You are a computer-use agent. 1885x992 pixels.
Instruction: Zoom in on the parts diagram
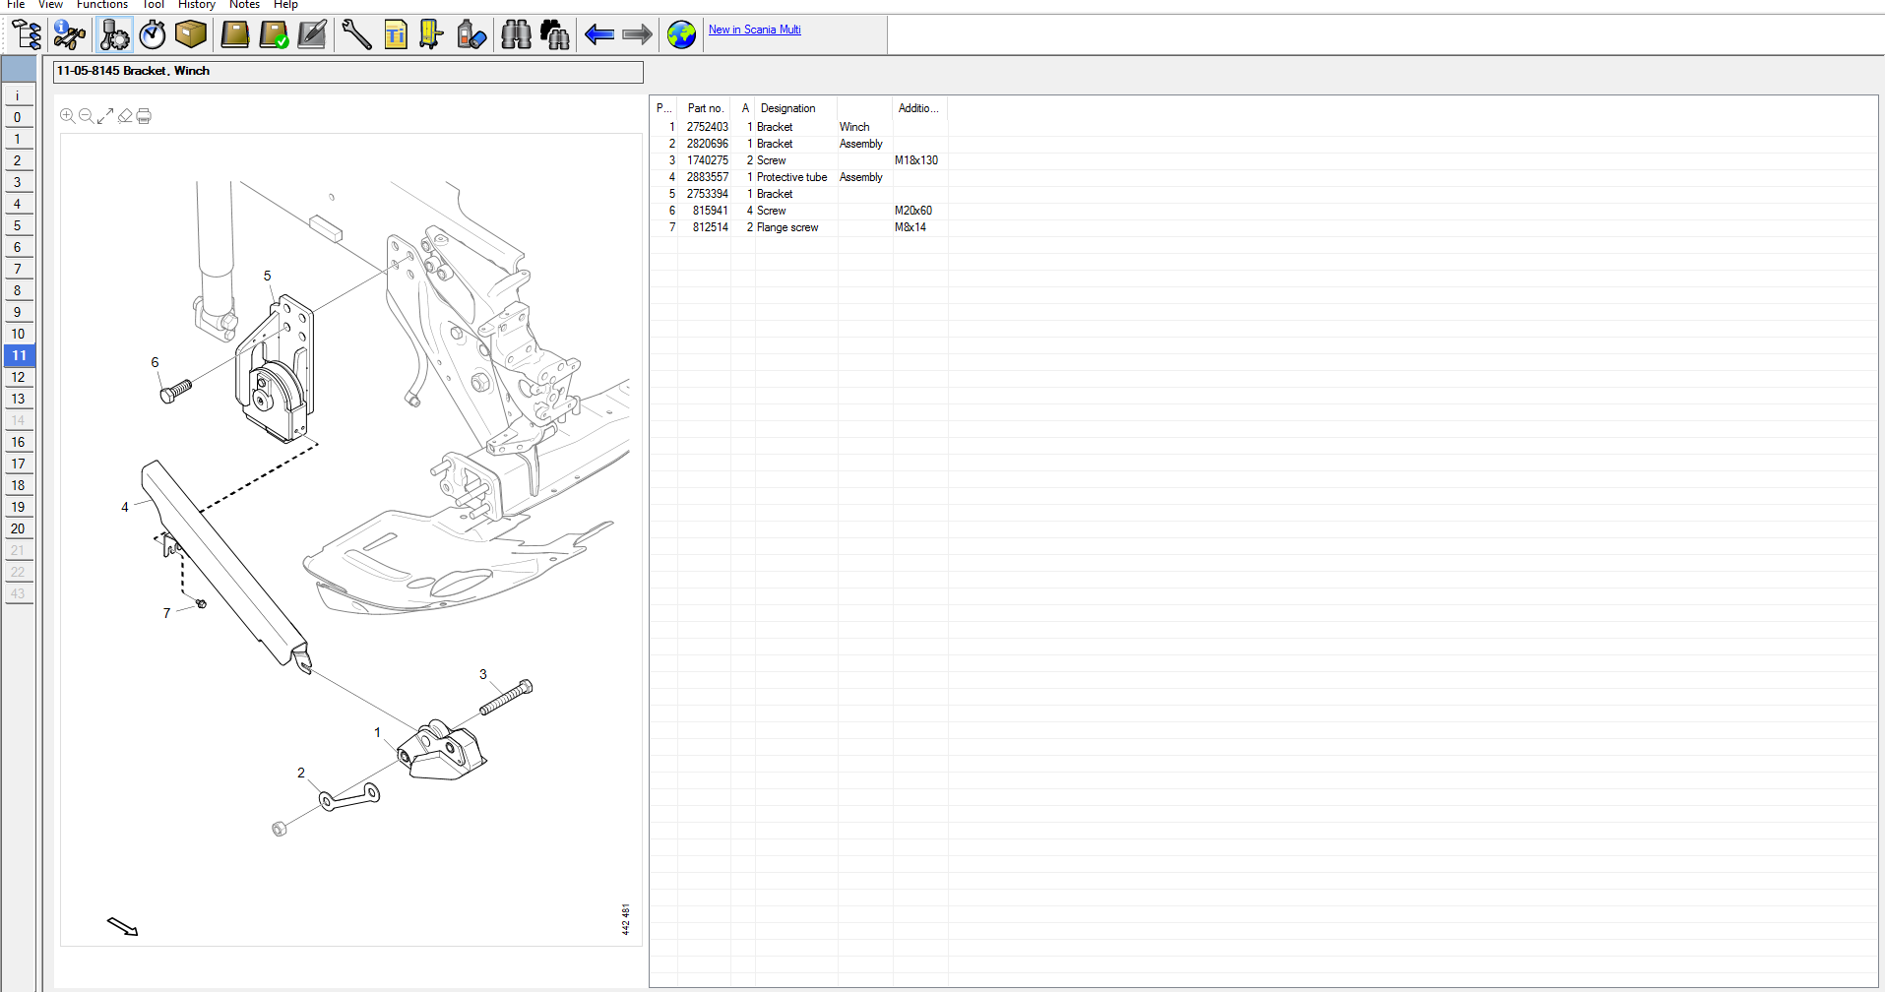point(67,116)
